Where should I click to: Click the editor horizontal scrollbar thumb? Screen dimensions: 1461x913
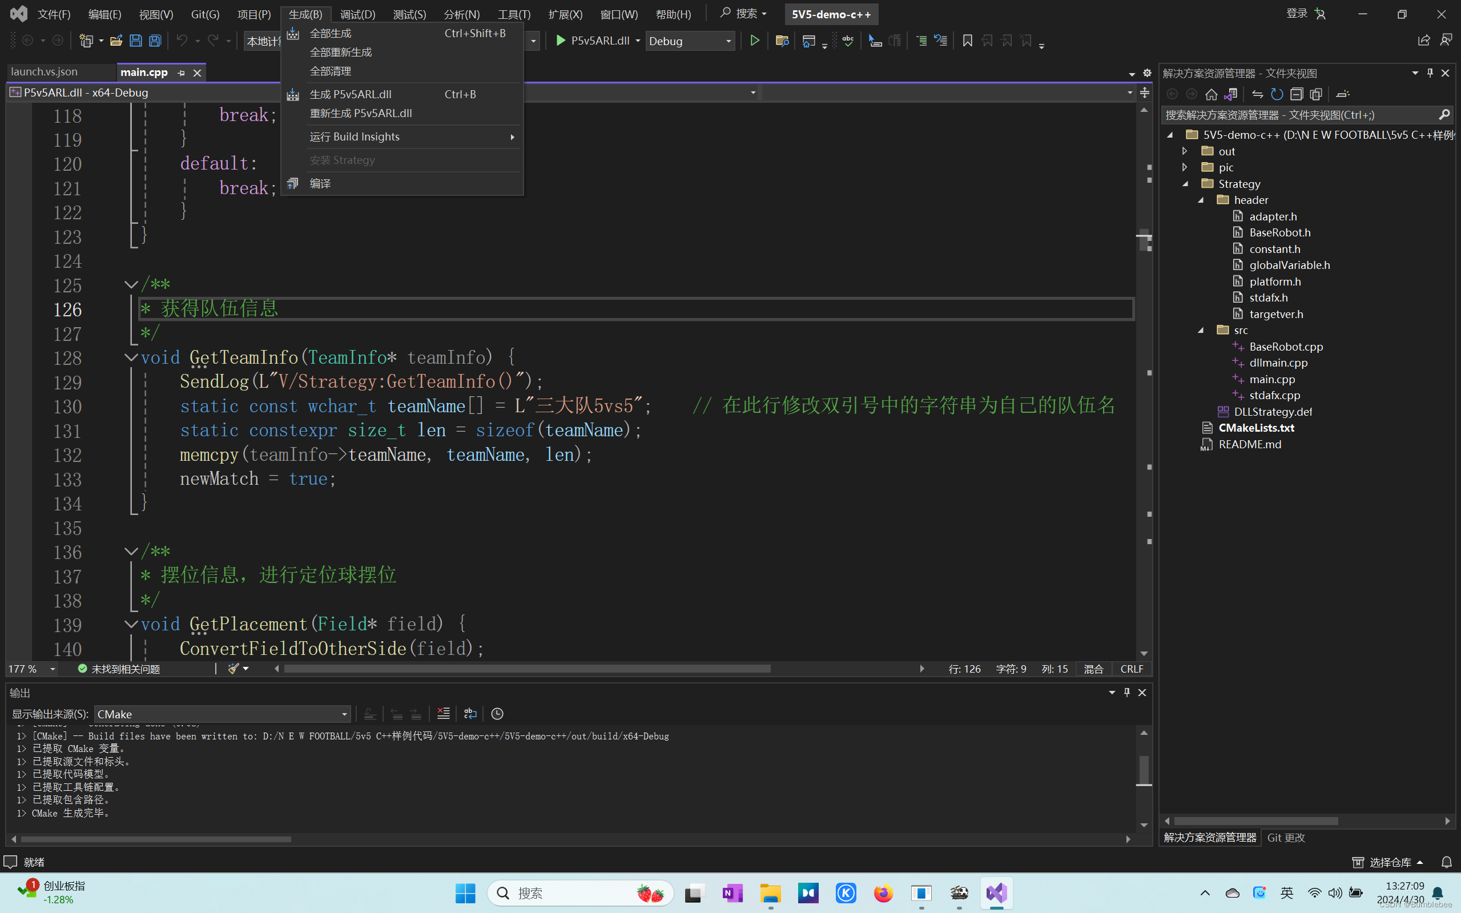point(526,669)
